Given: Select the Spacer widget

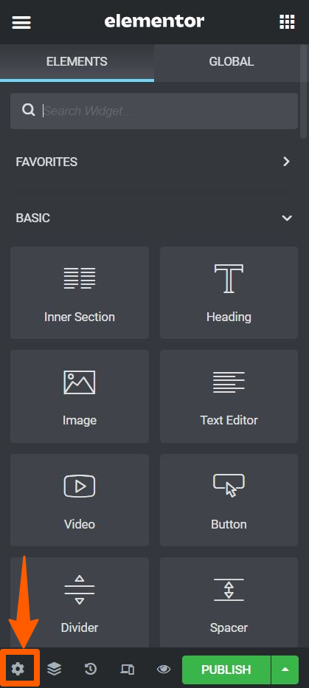Looking at the screenshot, I should click(x=229, y=602).
